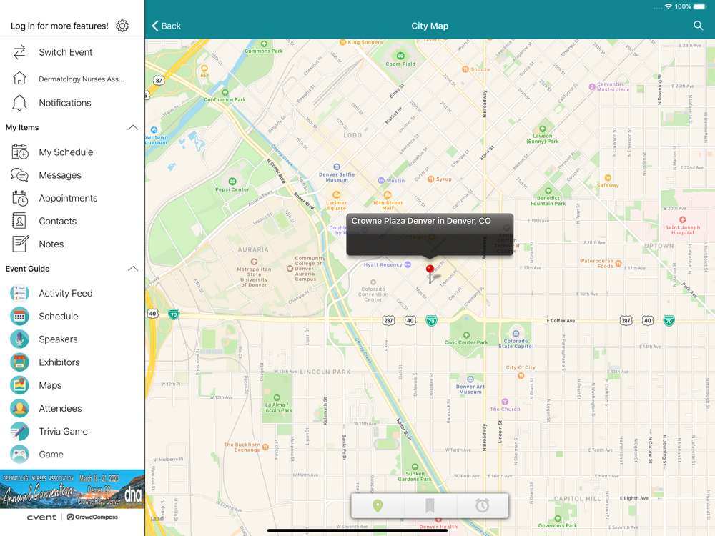715x536 pixels.
Task: Tap the Denver Selfie Museum marker
Action: pos(337,167)
